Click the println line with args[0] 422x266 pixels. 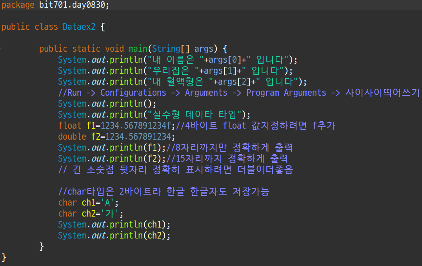(x=178, y=60)
